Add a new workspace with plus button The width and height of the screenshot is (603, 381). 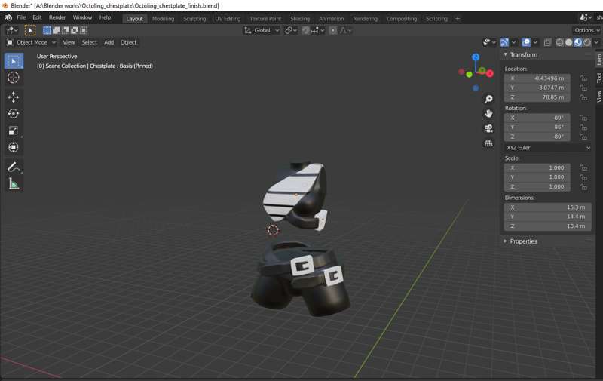click(x=458, y=18)
